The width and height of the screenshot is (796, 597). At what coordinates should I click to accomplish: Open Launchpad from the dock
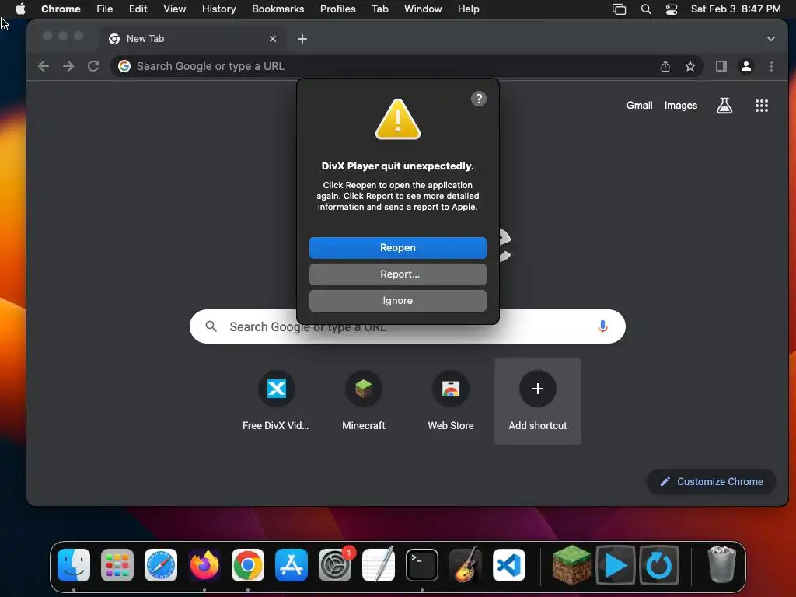point(117,565)
